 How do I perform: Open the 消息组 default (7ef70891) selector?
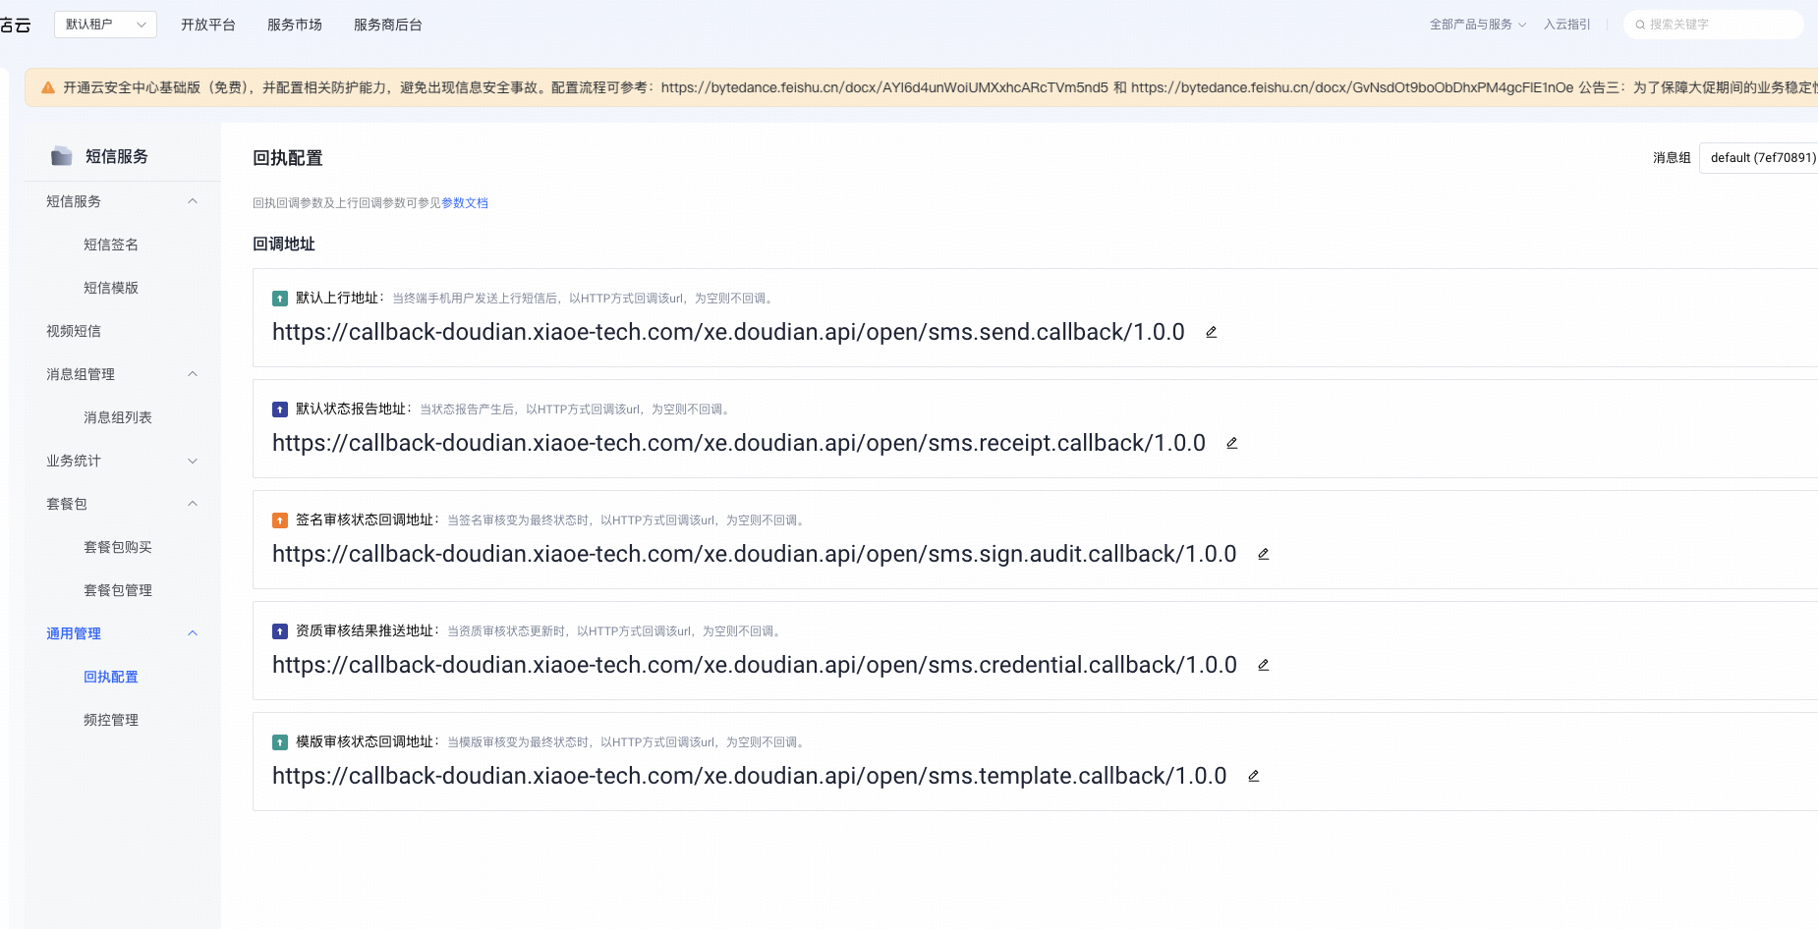click(x=1759, y=157)
